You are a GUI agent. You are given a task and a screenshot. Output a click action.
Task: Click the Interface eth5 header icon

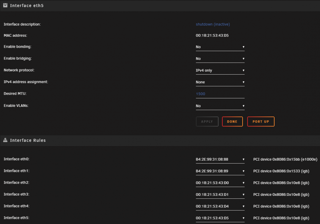pos(5,5)
